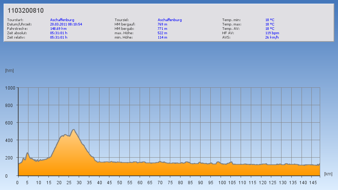Select the Tourstart value Aschaffenburg
The height and width of the screenshot is (190, 338).
pos(62,20)
